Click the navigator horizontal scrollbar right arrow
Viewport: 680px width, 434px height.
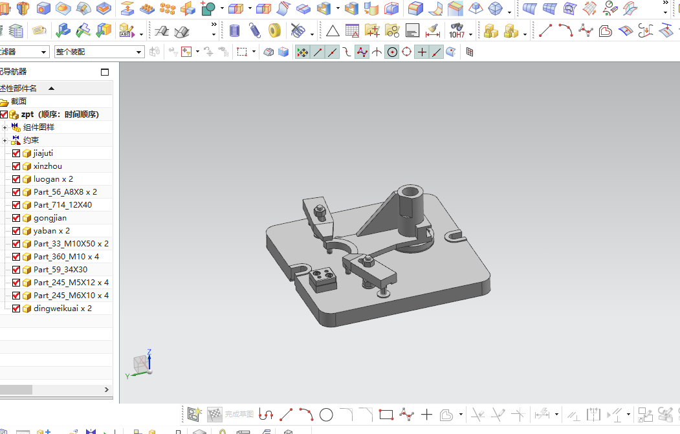point(107,390)
